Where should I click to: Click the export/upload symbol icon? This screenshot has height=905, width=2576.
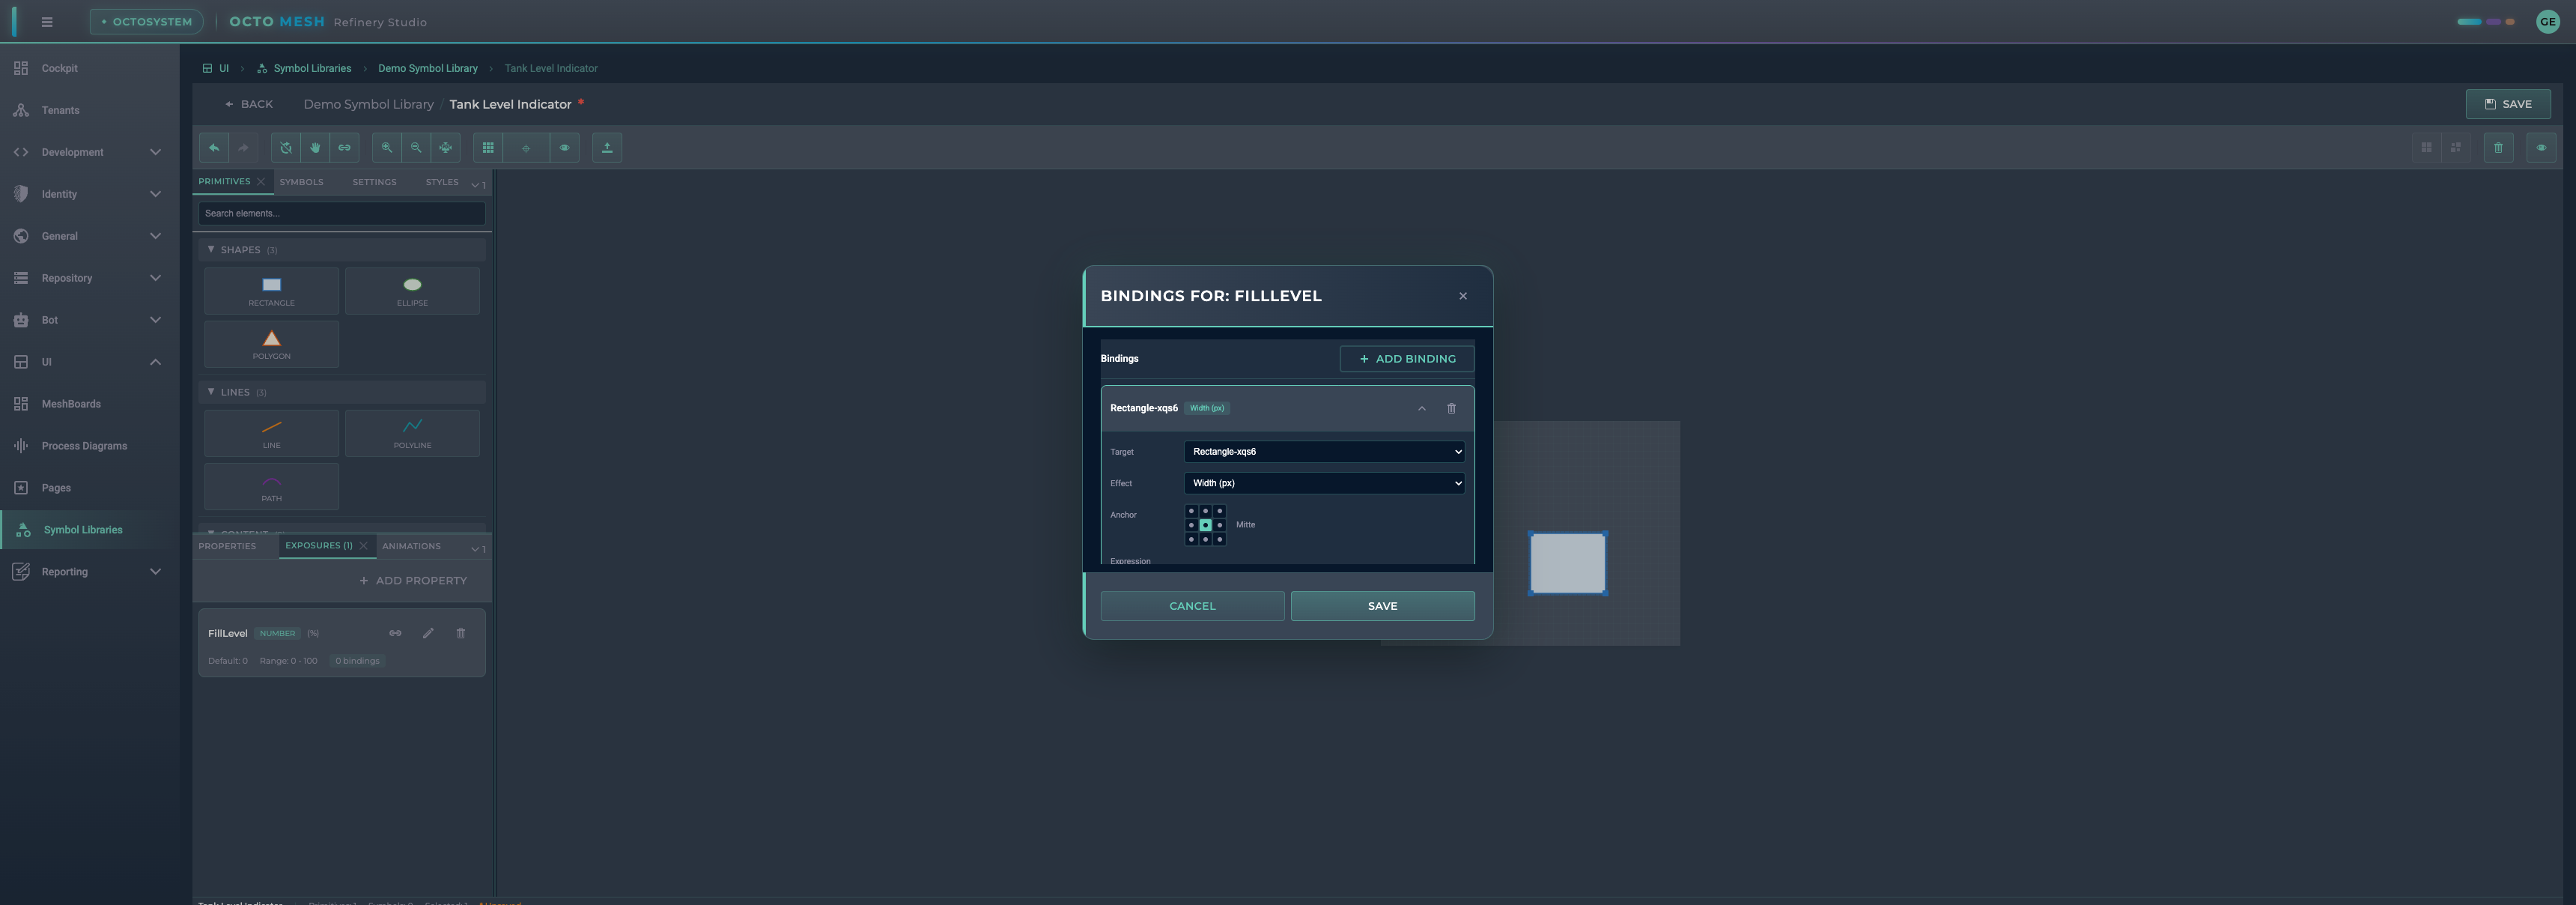coord(606,147)
